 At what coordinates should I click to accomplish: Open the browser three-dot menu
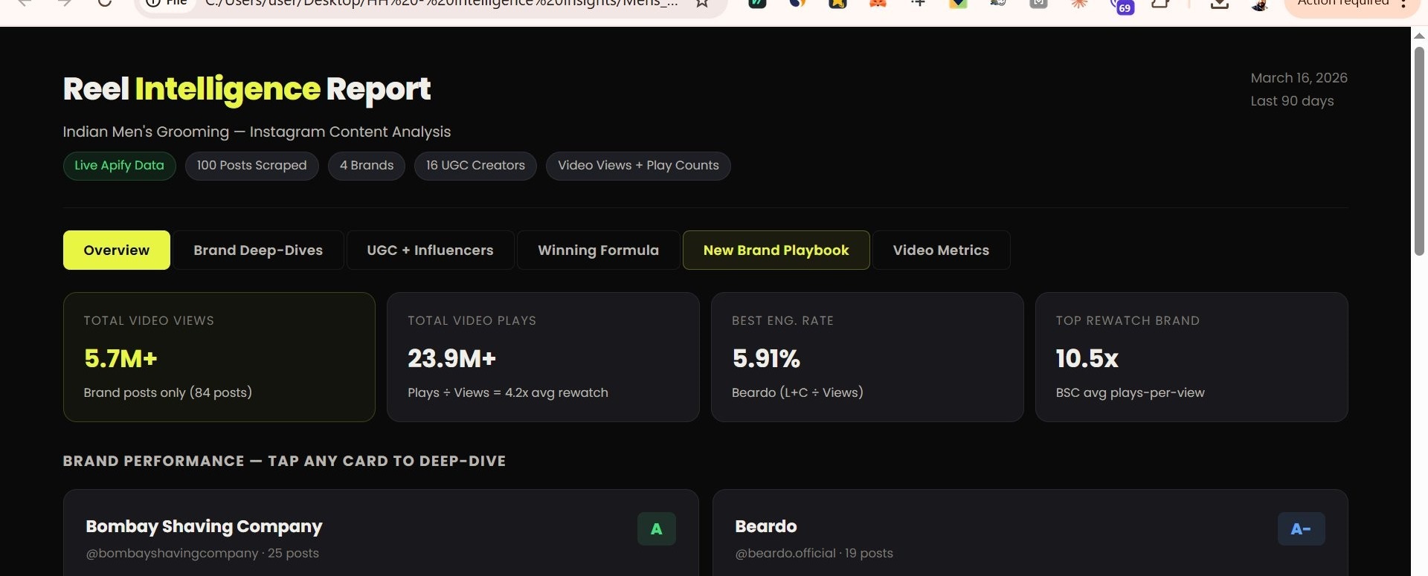1403,3
